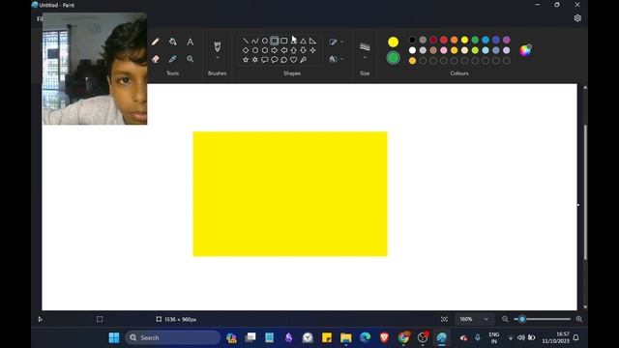The width and height of the screenshot is (619, 348).
Task: Select the Colour picker eyedropper tool
Action: tap(172, 59)
